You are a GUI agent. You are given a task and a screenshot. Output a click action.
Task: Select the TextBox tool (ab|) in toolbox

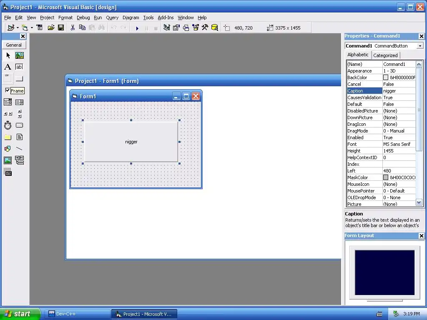click(19, 67)
